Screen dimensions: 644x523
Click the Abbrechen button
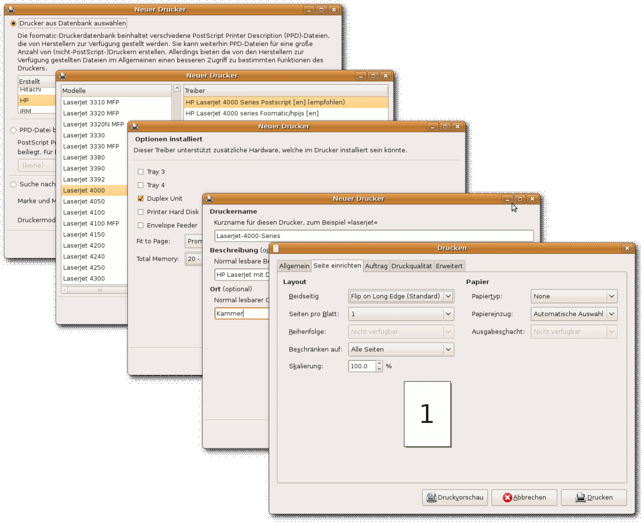(x=524, y=497)
